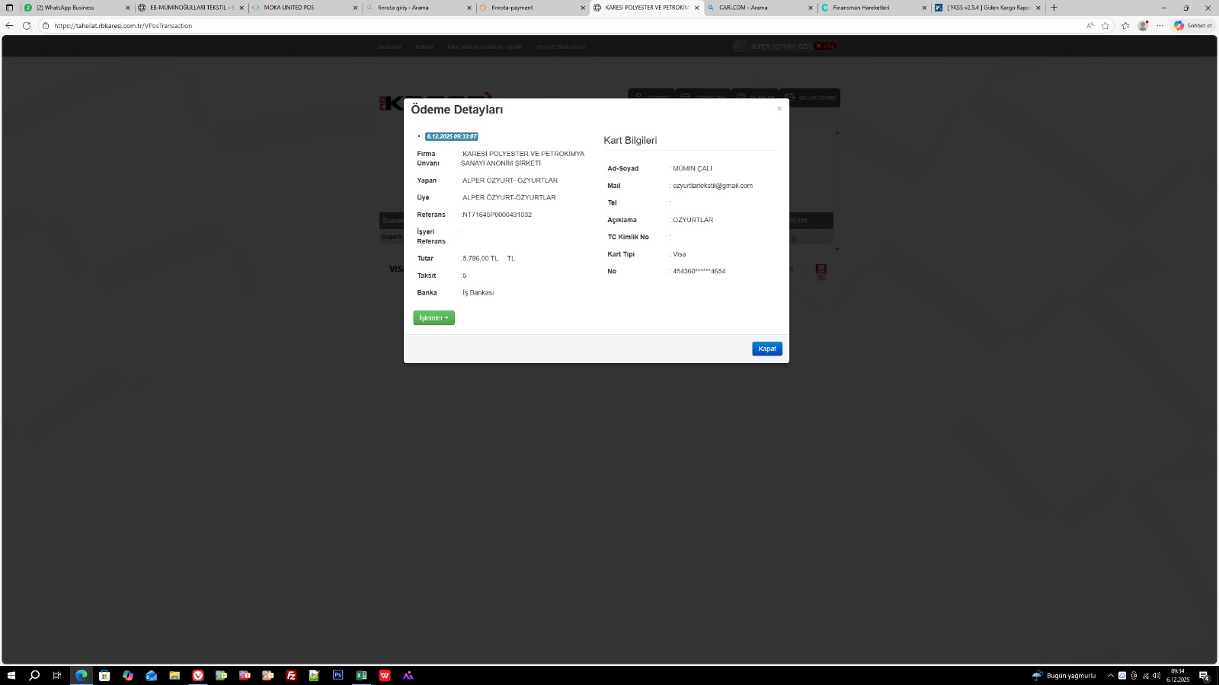Viewport: 1219px width, 685px height.
Task: Open Copilot Sohbet et chat
Action: (1193, 26)
